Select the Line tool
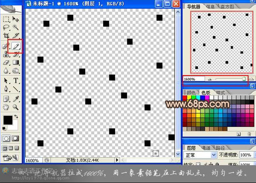256x183 pixels. pyautogui.click(x=16, y=89)
